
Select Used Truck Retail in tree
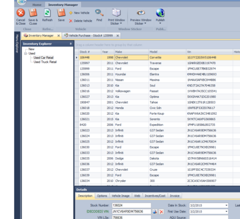point(45,62)
